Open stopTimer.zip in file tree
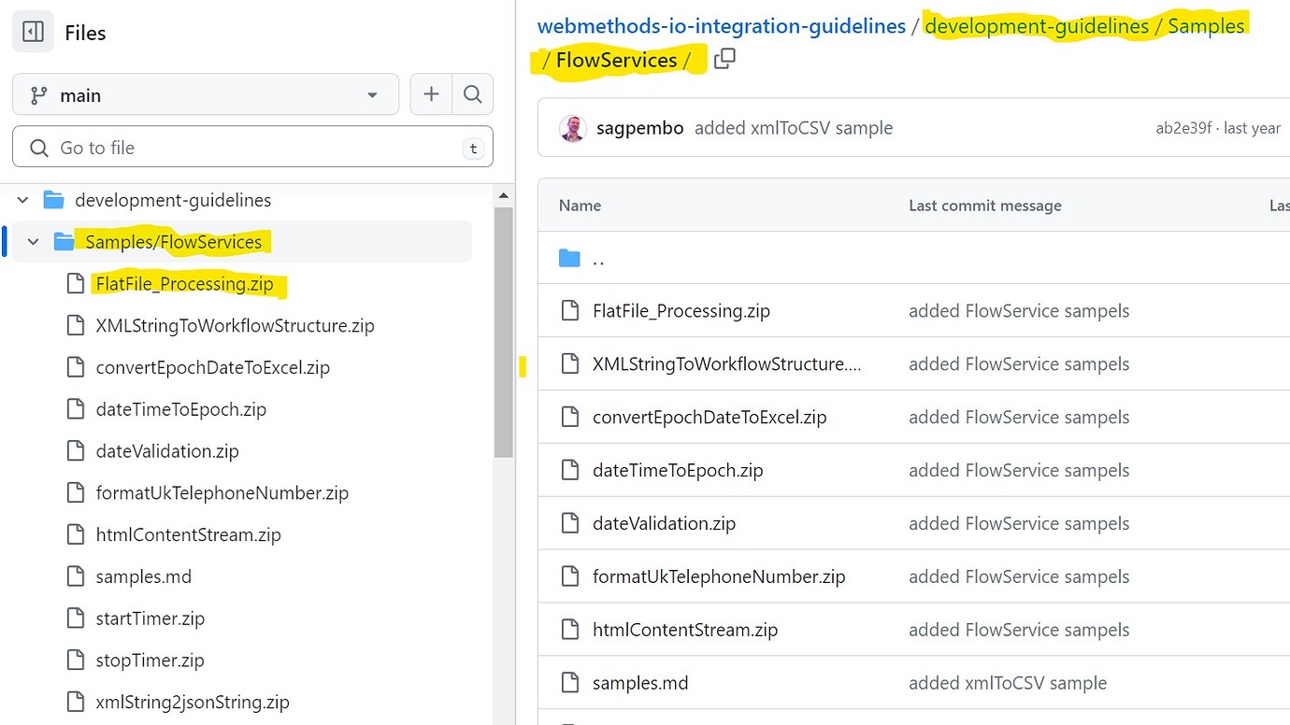The height and width of the screenshot is (725, 1290). [x=150, y=661]
